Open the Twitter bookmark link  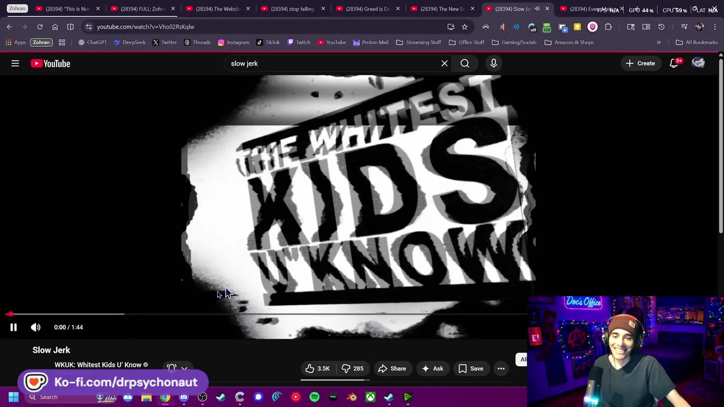(164, 42)
